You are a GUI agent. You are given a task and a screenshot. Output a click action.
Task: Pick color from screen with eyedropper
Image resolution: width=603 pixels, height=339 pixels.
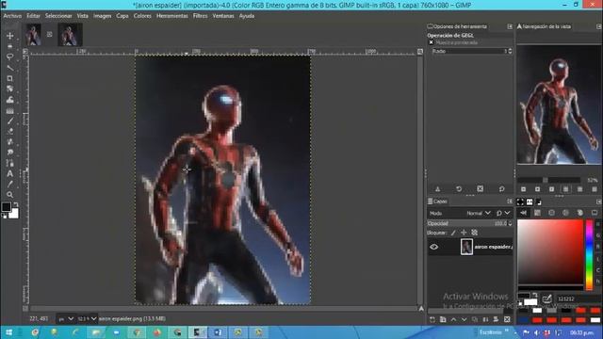pyautogui.click(x=546, y=299)
